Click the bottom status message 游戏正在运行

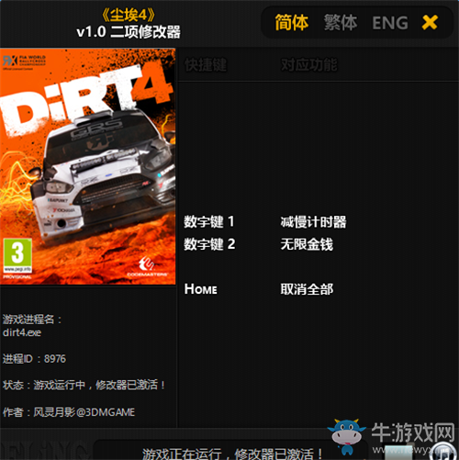[x=232, y=454]
